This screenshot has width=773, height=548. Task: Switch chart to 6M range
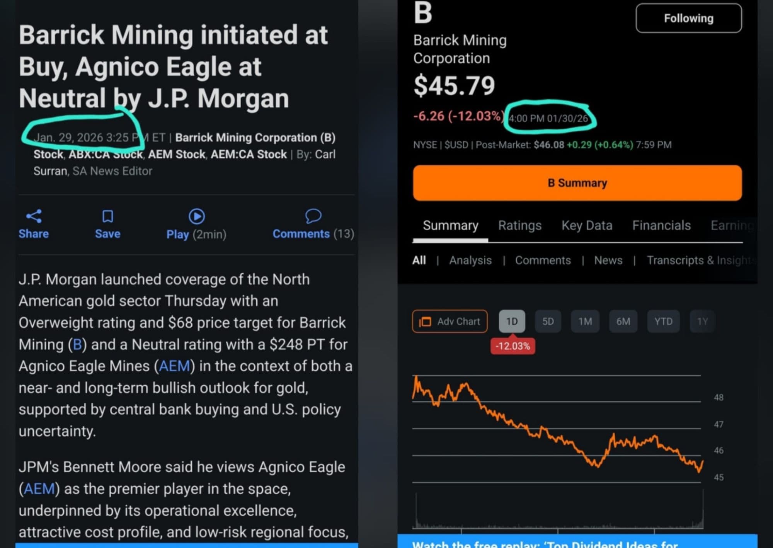pos(623,321)
